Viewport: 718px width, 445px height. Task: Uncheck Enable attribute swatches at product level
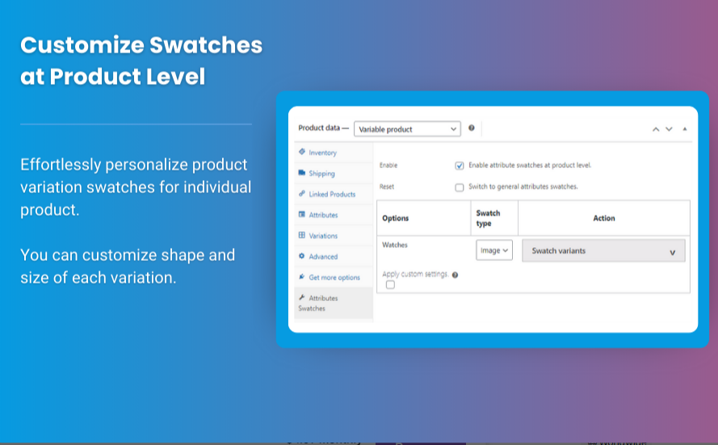[x=460, y=166]
